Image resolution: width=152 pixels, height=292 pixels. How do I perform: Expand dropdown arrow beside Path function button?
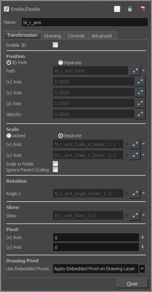click(143, 70)
